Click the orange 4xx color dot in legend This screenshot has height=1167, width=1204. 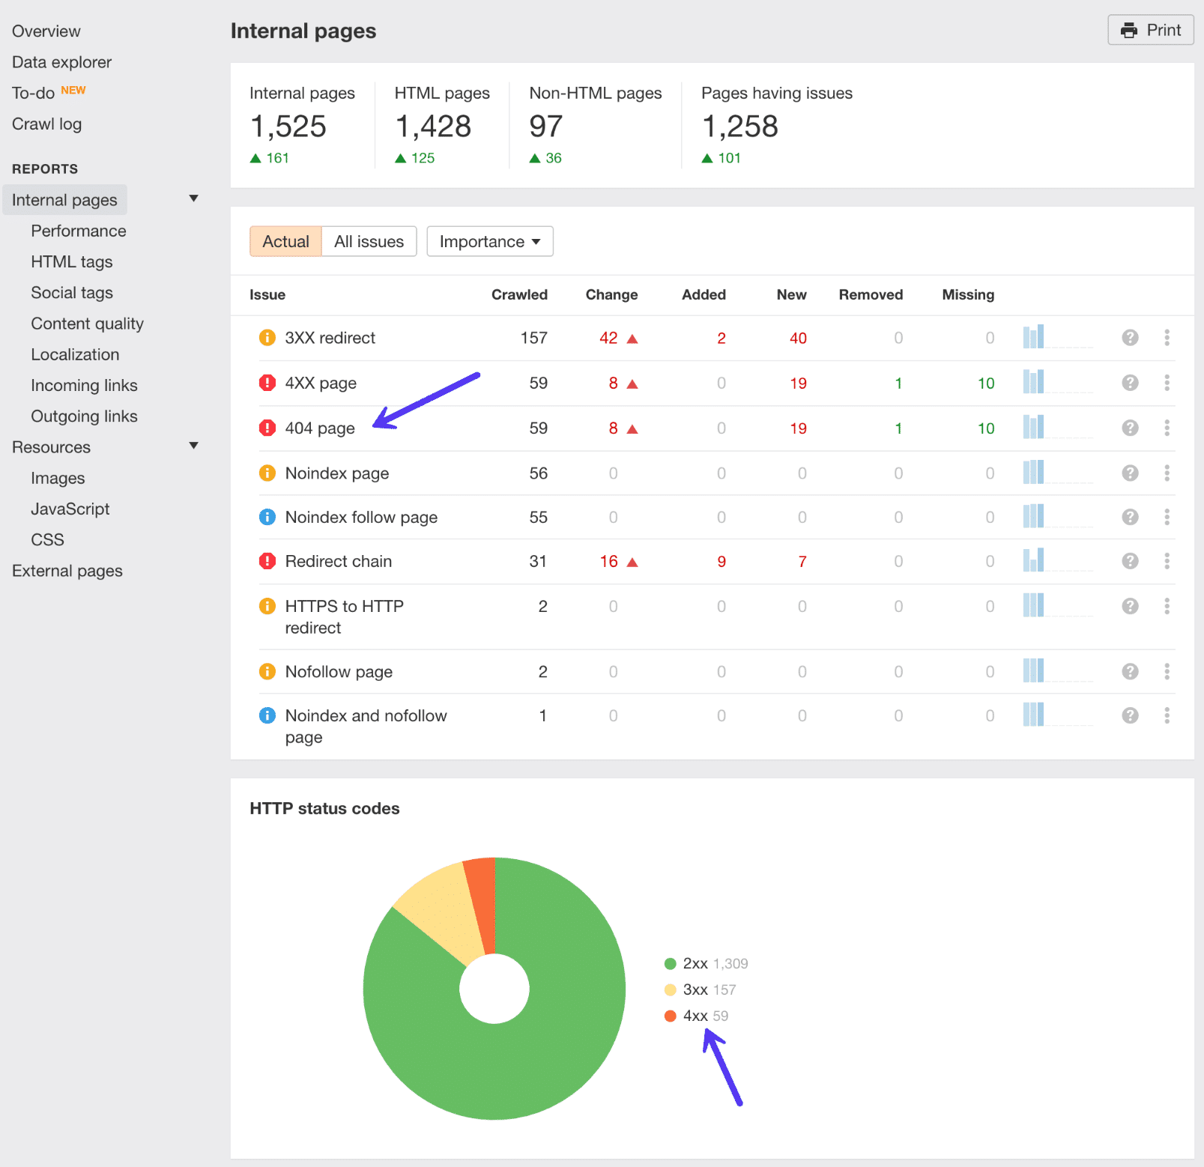click(671, 1016)
